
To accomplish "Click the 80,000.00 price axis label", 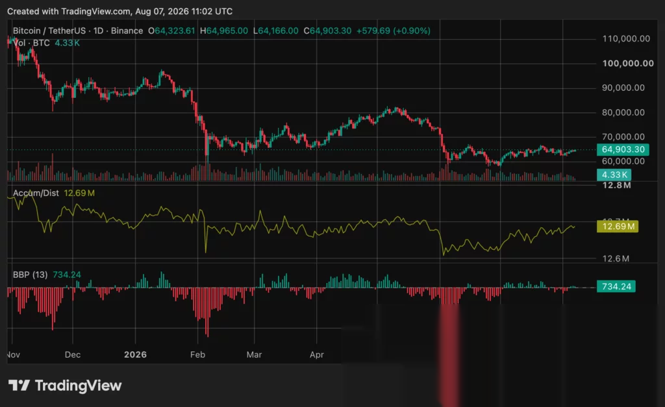I will click(x=623, y=112).
